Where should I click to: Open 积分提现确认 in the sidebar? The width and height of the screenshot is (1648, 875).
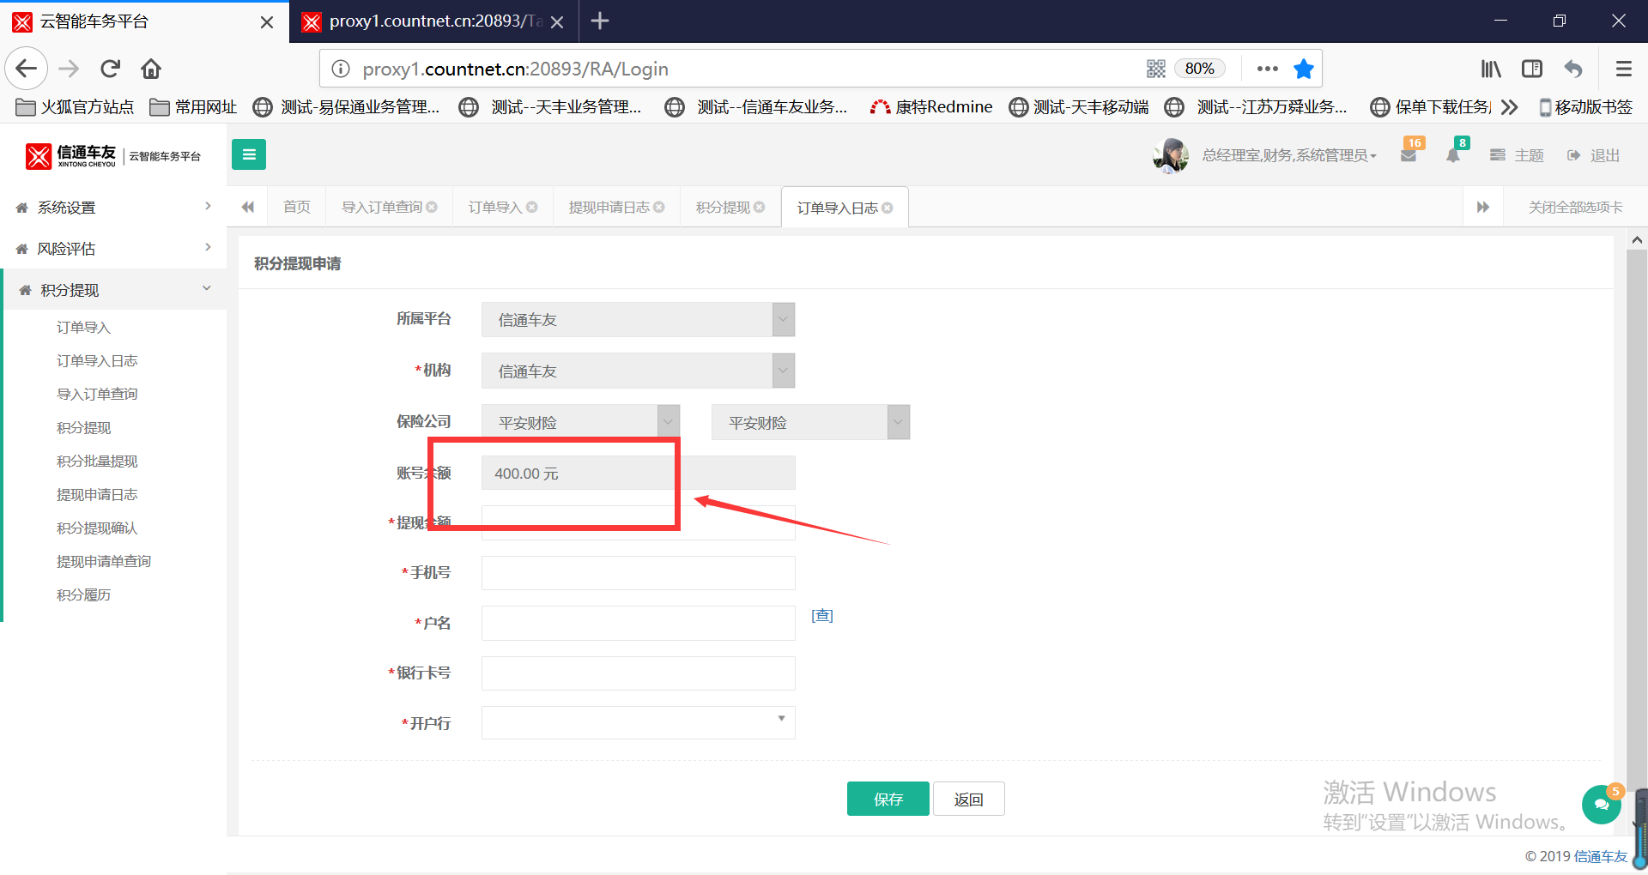(97, 528)
